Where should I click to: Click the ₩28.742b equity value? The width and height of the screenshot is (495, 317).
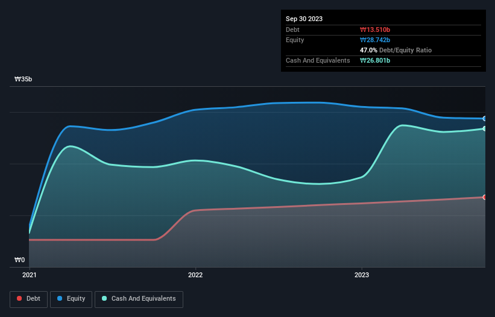pos(375,40)
